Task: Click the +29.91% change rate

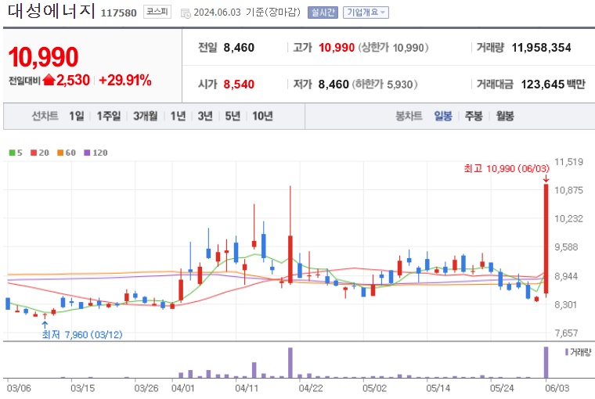Action: pyautogui.click(x=124, y=81)
